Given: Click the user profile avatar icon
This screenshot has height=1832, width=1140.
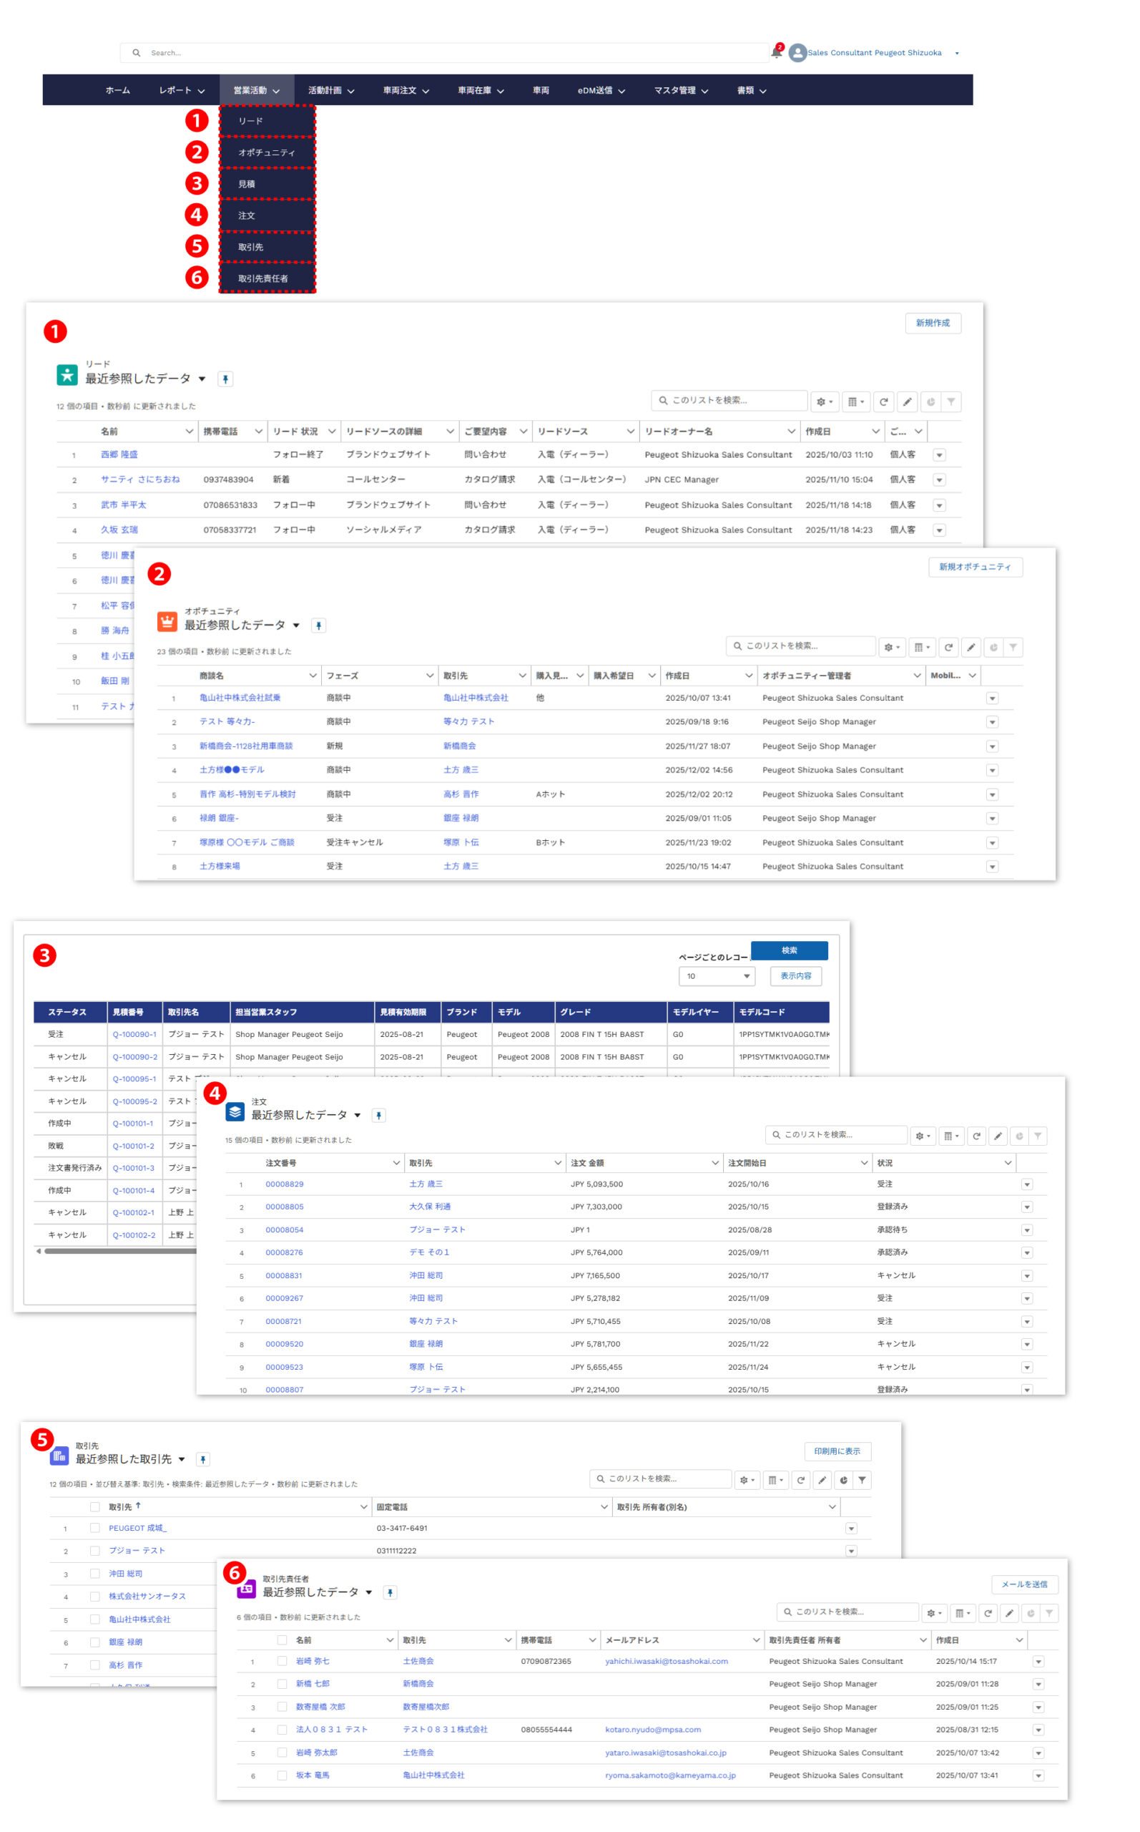Looking at the screenshot, I should pyautogui.click(x=797, y=53).
